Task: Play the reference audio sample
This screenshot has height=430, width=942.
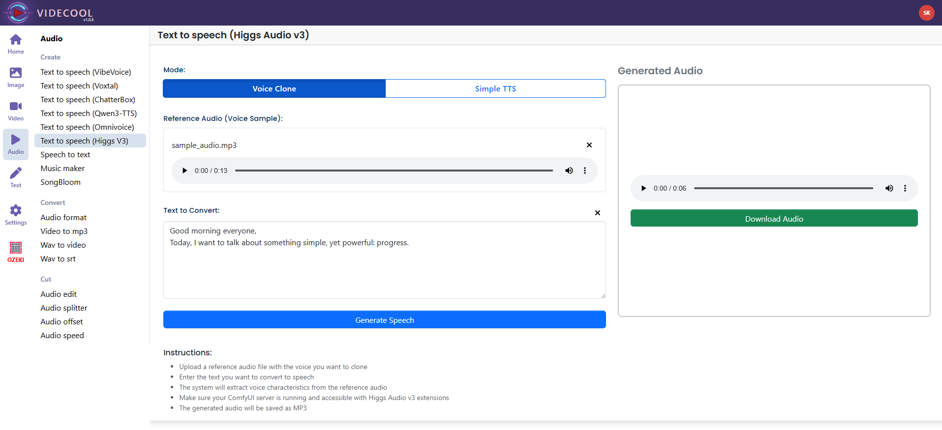Action: point(184,171)
